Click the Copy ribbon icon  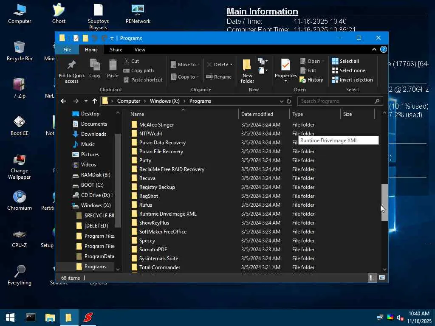(x=95, y=65)
